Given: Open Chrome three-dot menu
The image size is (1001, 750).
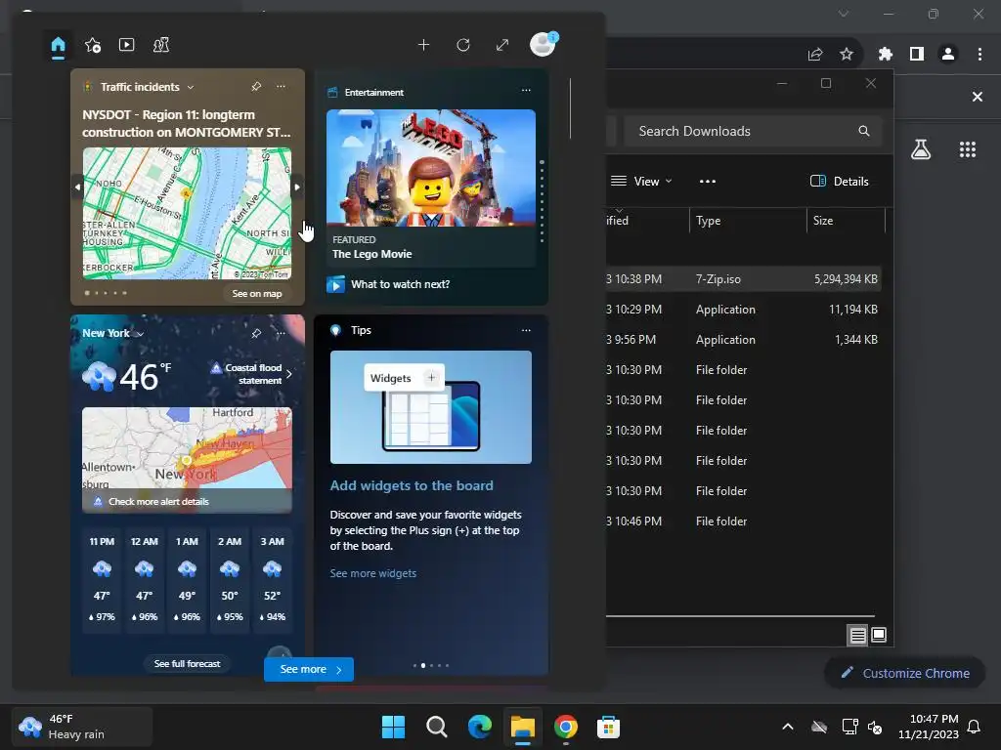Looking at the screenshot, I should point(979,55).
